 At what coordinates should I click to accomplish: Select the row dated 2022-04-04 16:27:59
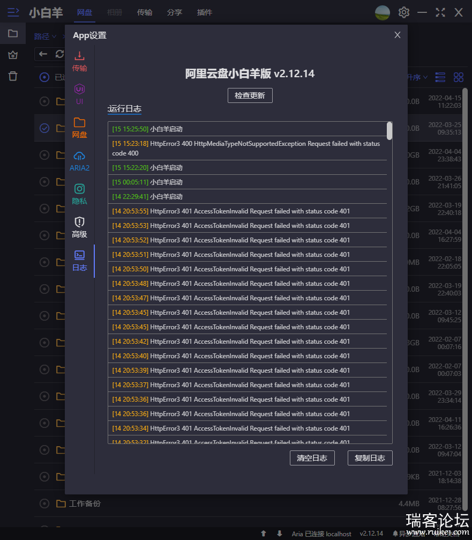click(44, 235)
